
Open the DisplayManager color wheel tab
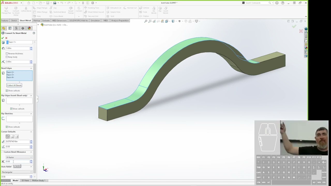point(29,28)
